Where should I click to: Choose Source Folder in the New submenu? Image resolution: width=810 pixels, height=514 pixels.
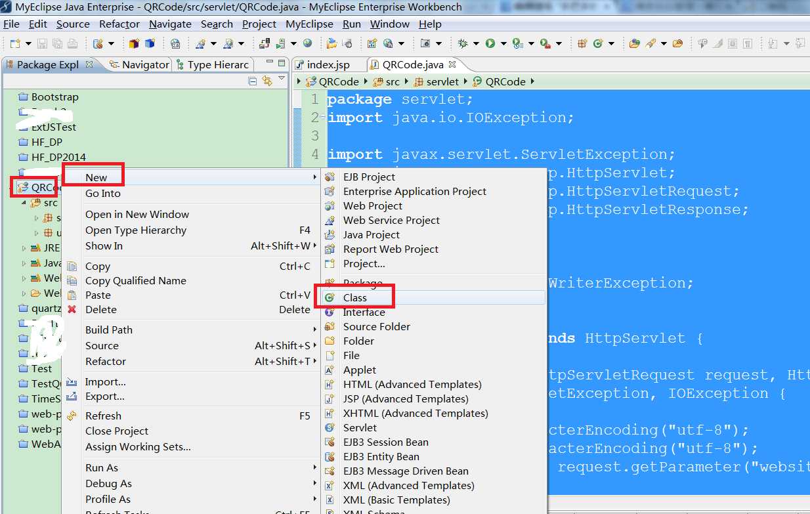pos(434,326)
